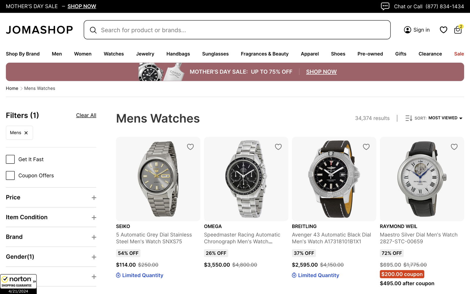Call the (877) 834-1434 phone number

[x=445, y=6]
